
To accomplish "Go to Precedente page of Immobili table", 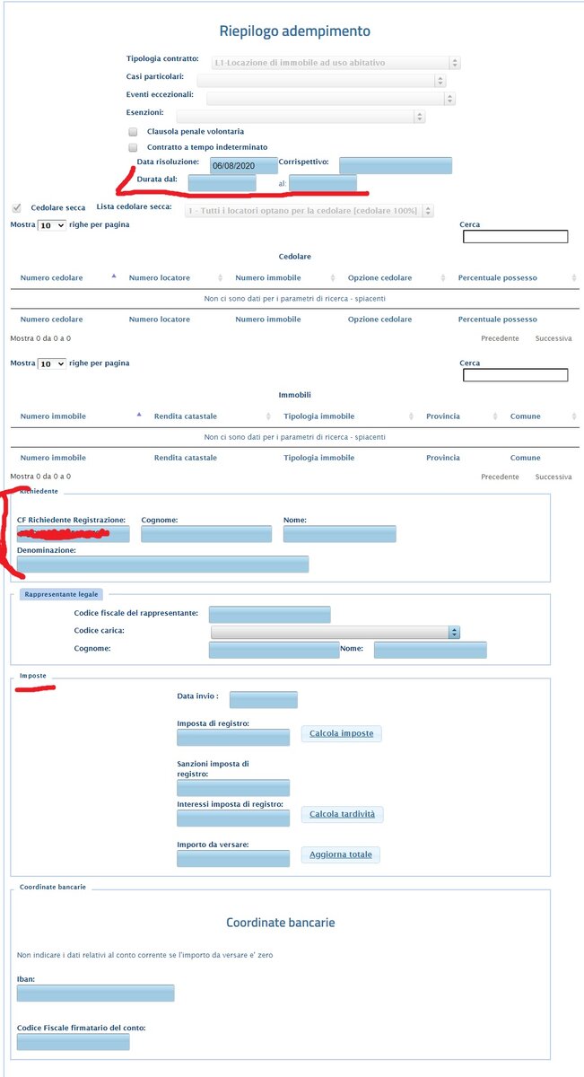I will 500,477.
